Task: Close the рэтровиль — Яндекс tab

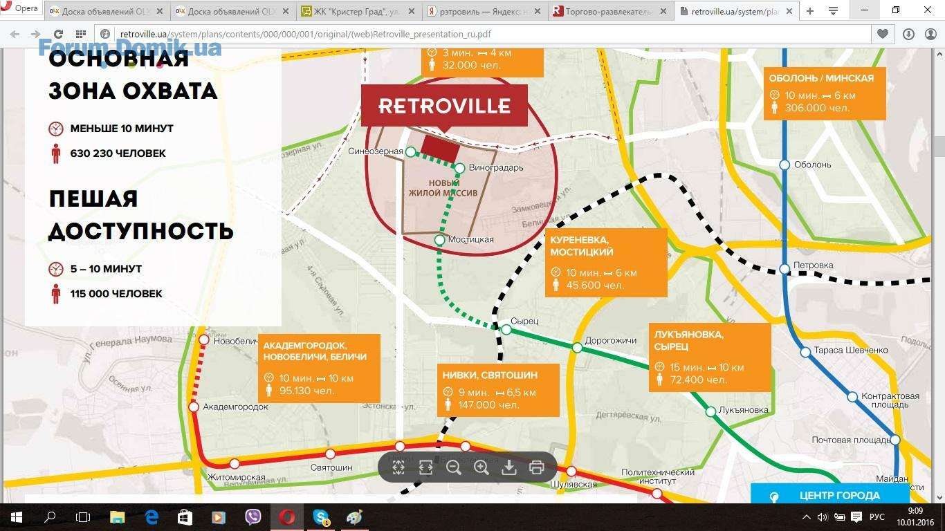Action: 538,11
